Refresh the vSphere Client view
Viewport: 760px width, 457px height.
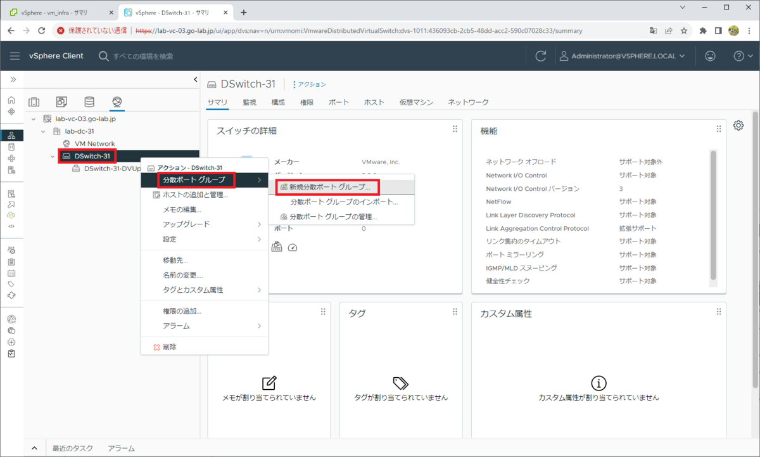click(x=540, y=56)
